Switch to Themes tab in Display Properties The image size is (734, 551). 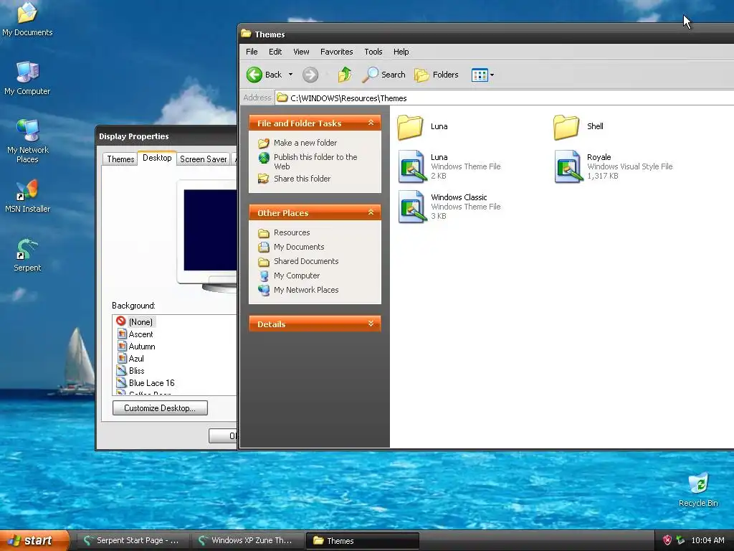coord(120,159)
